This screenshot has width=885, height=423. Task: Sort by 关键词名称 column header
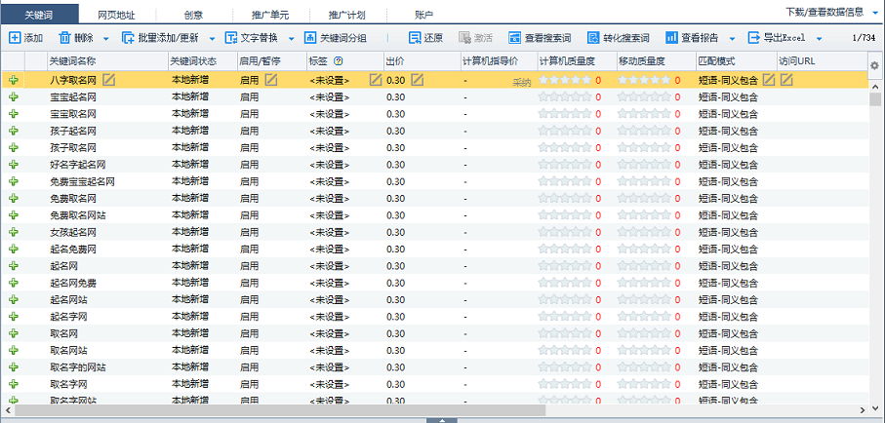(x=106, y=60)
